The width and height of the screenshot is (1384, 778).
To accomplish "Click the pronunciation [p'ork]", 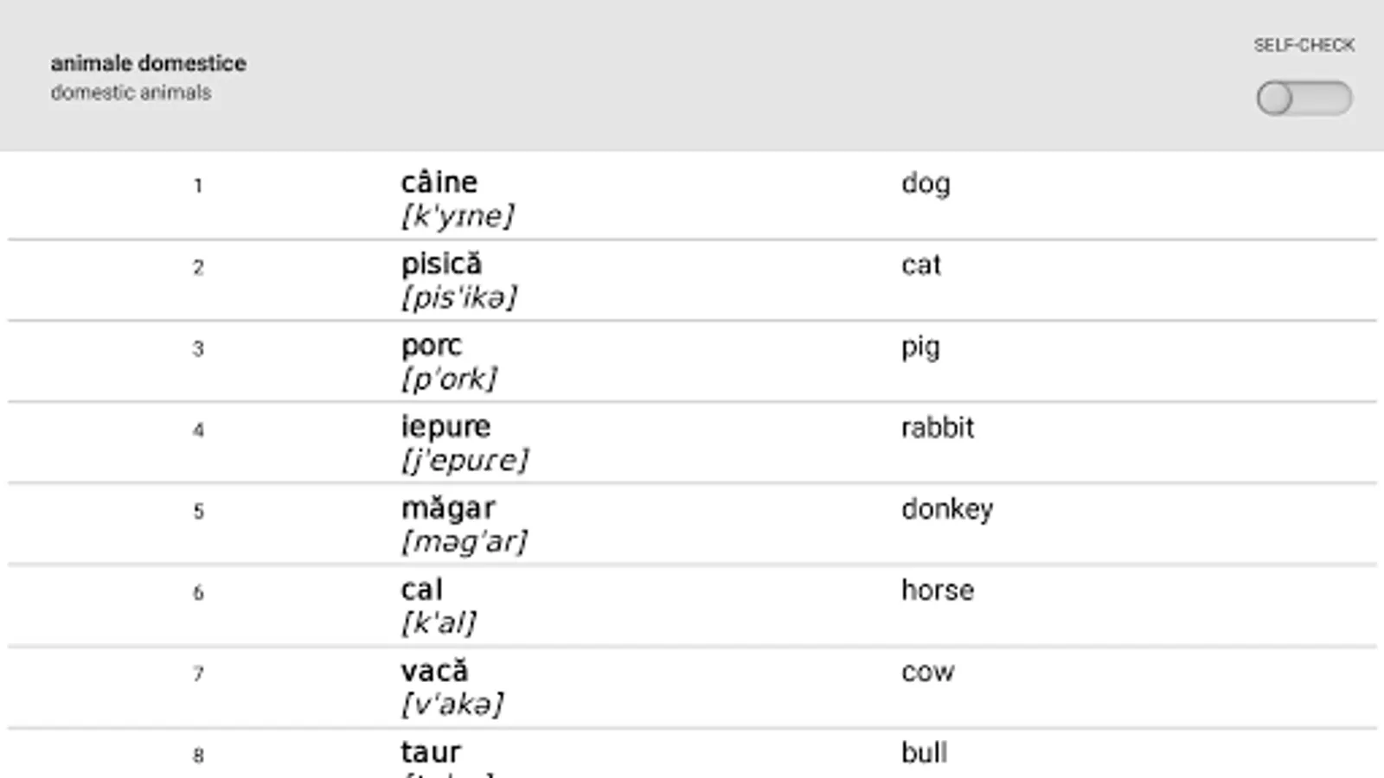I will pyautogui.click(x=449, y=379).
